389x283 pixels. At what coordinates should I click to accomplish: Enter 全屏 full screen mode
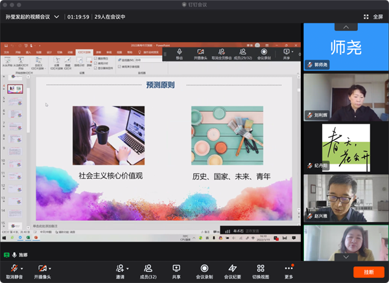coord(373,17)
